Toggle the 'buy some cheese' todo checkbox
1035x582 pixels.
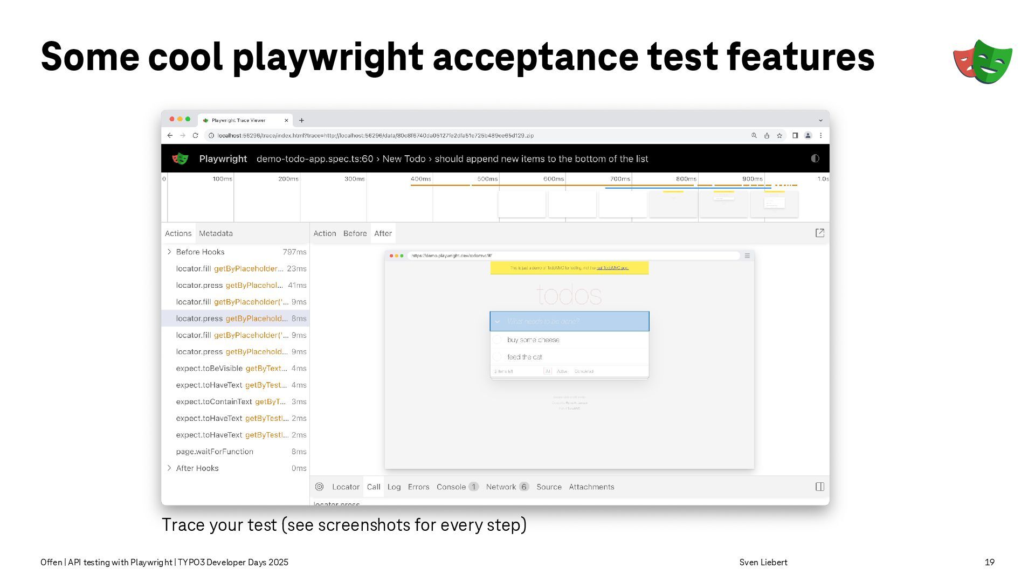pyautogui.click(x=497, y=339)
